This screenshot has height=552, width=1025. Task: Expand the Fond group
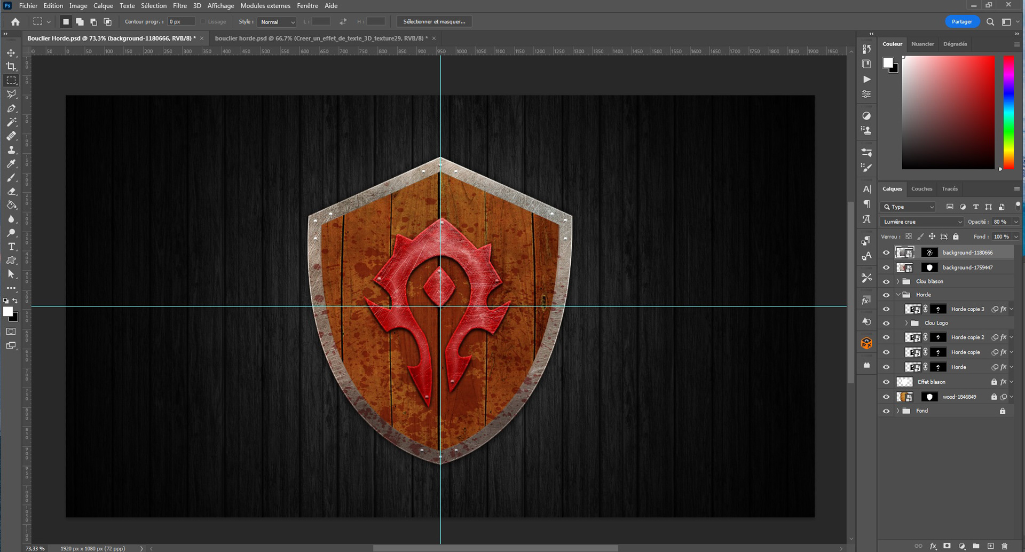coord(898,411)
